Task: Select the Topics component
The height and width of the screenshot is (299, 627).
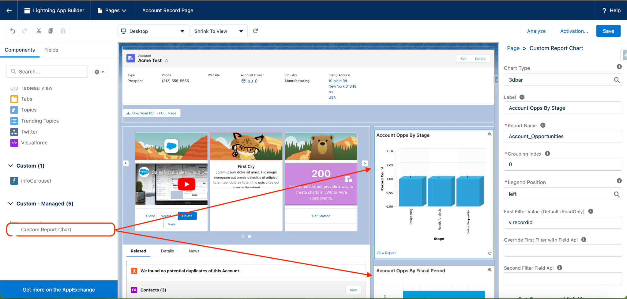Action: coord(29,110)
